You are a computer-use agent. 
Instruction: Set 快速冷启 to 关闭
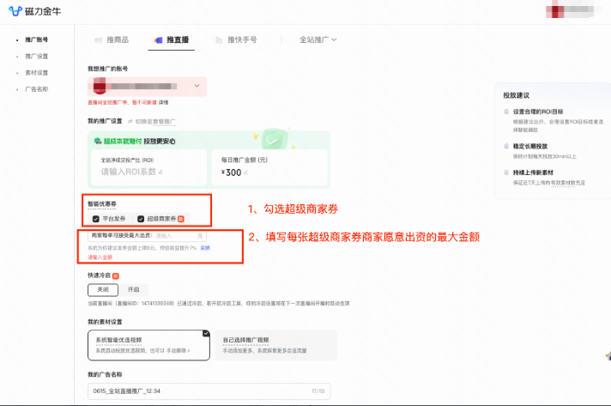(103, 289)
